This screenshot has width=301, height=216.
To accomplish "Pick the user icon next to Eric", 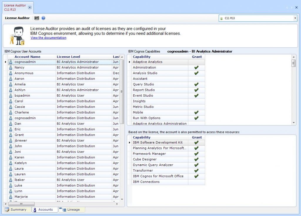I will [11, 129].
